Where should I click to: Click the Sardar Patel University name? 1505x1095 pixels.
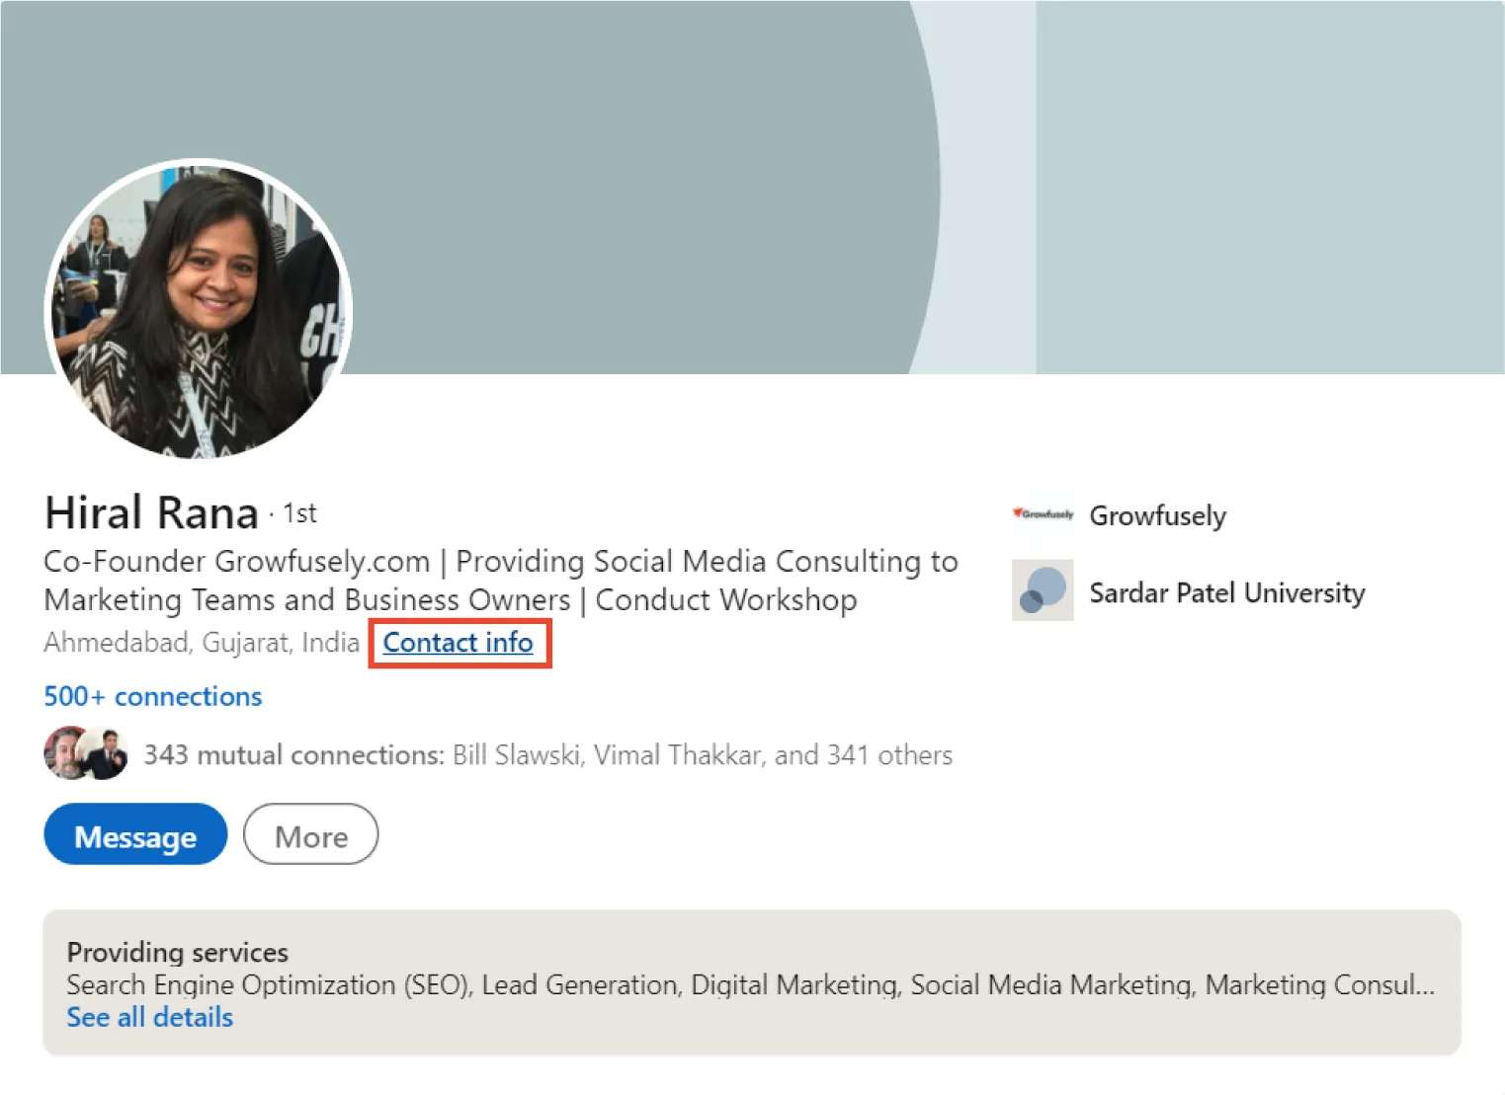click(1226, 592)
